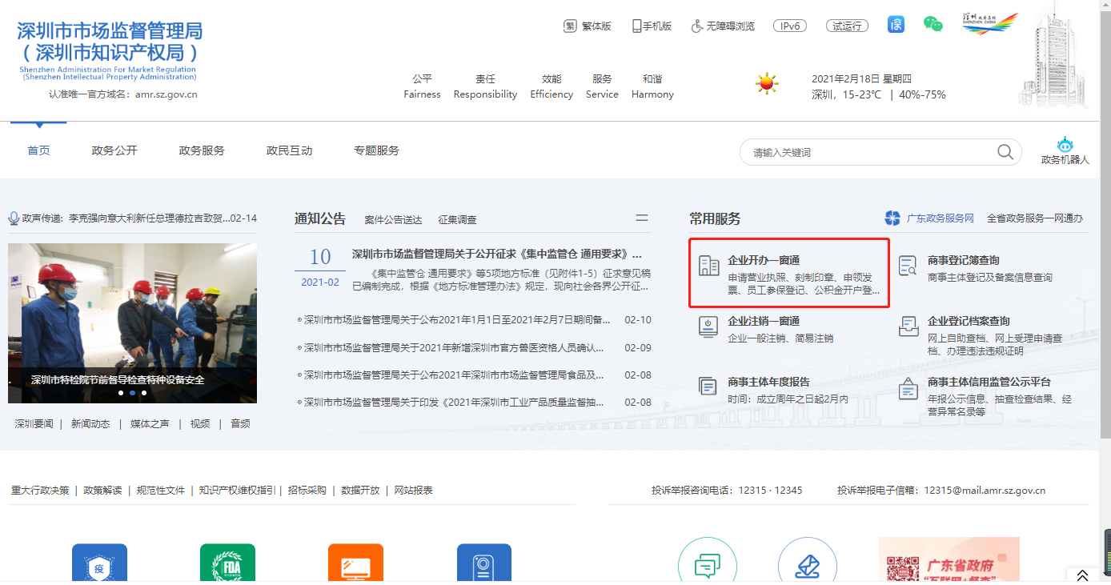Click the 企业登记档案查询 icon

(x=908, y=327)
